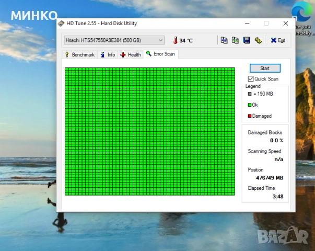The image size is (315, 251).
Task: Expand the Hitachi drive selection dropdown
Action: [x=160, y=40]
